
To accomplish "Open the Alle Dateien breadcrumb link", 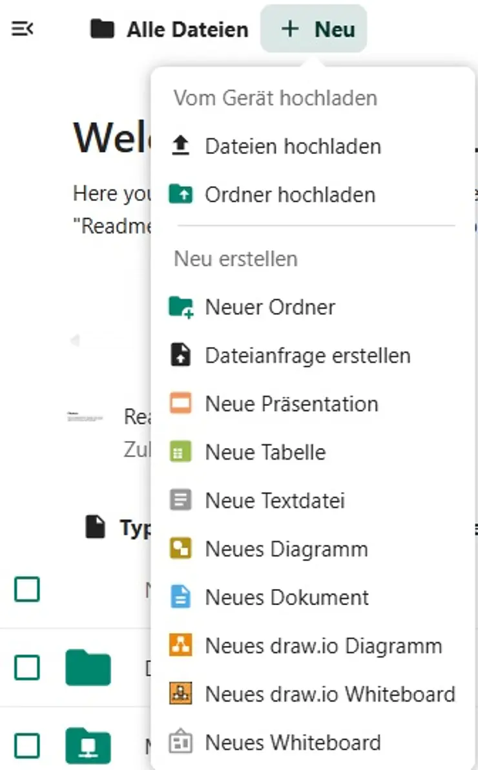I will tap(187, 29).
